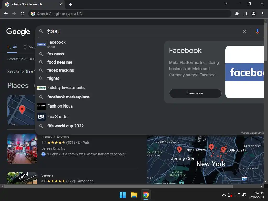The image size is (268, 201).
Task: Open the network tray icon
Action: pos(237,195)
